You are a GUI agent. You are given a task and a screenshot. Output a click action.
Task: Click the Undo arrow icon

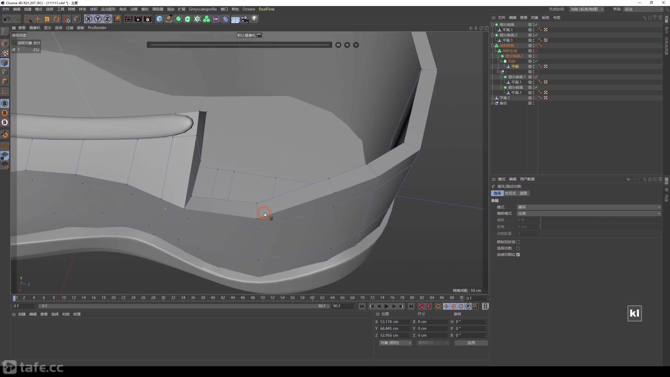pyautogui.click(x=7, y=19)
